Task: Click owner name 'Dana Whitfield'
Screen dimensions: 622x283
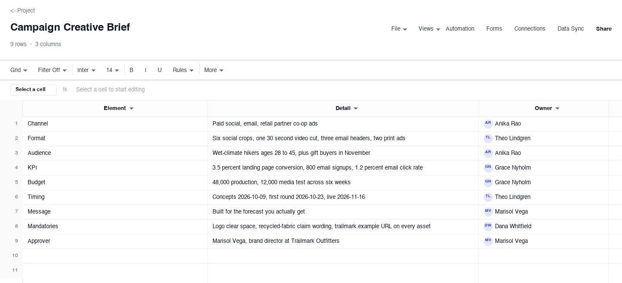Action: tap(513, 226)
